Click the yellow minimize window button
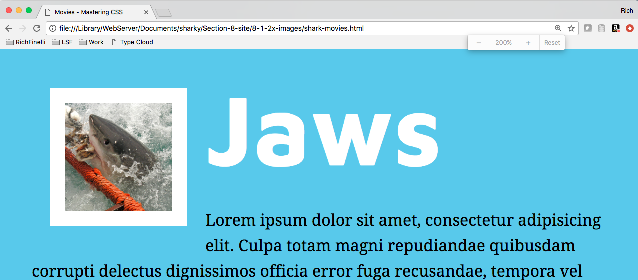Screen dimensions: 638x280 pos(19,10)
